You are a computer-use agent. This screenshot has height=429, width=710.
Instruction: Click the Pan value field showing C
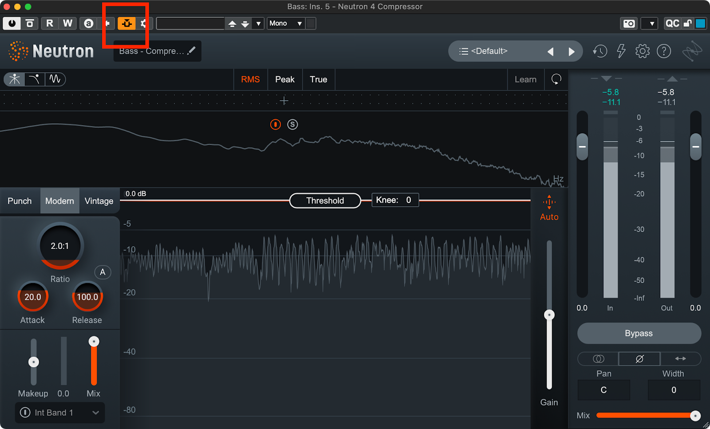coord(603,390)
